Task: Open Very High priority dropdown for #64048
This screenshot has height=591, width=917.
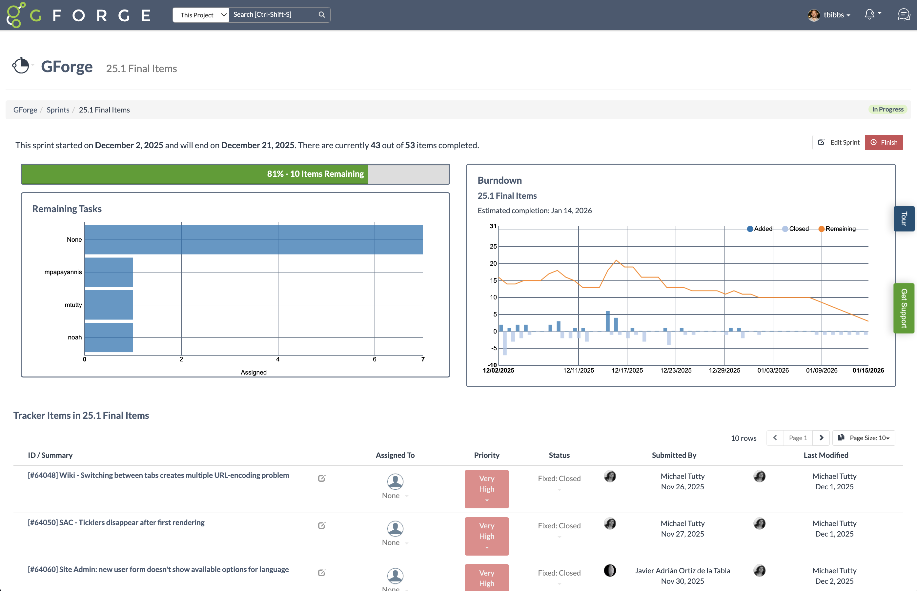Action: pyautogui.click(x=486, y=489)
